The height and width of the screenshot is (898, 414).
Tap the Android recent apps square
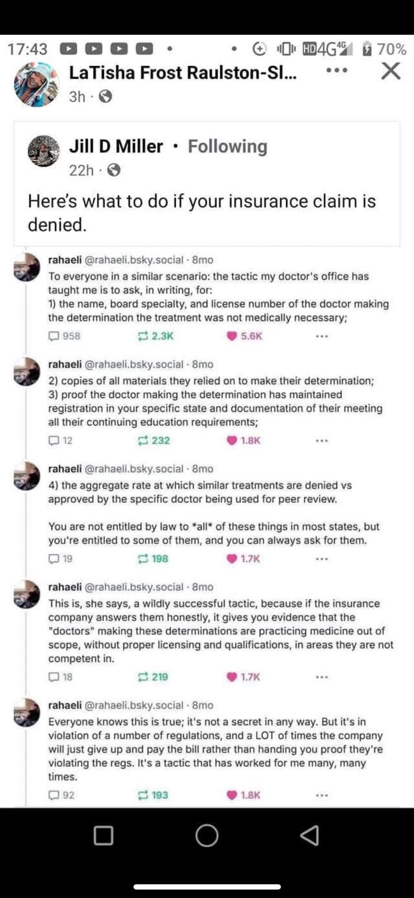click(x=103, y=835)
